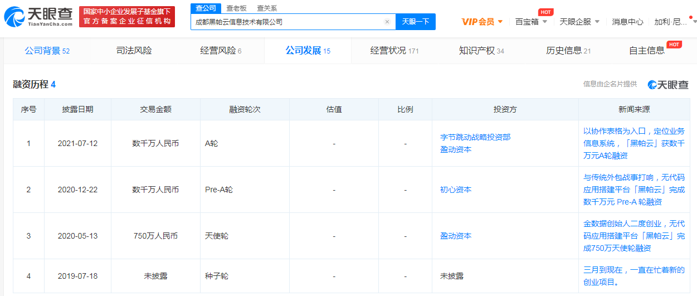
Task: Open investor link 字节跳动战略投资部
Action: (x=475, y=137)
